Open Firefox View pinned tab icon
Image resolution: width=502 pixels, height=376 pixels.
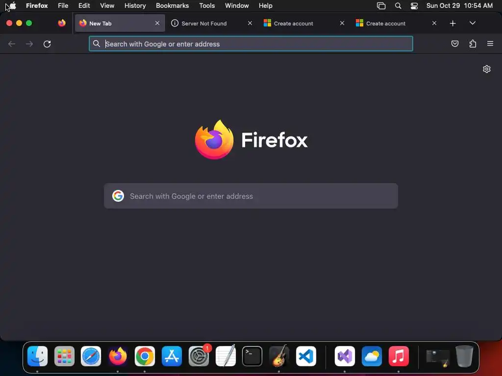click(62, 23)
